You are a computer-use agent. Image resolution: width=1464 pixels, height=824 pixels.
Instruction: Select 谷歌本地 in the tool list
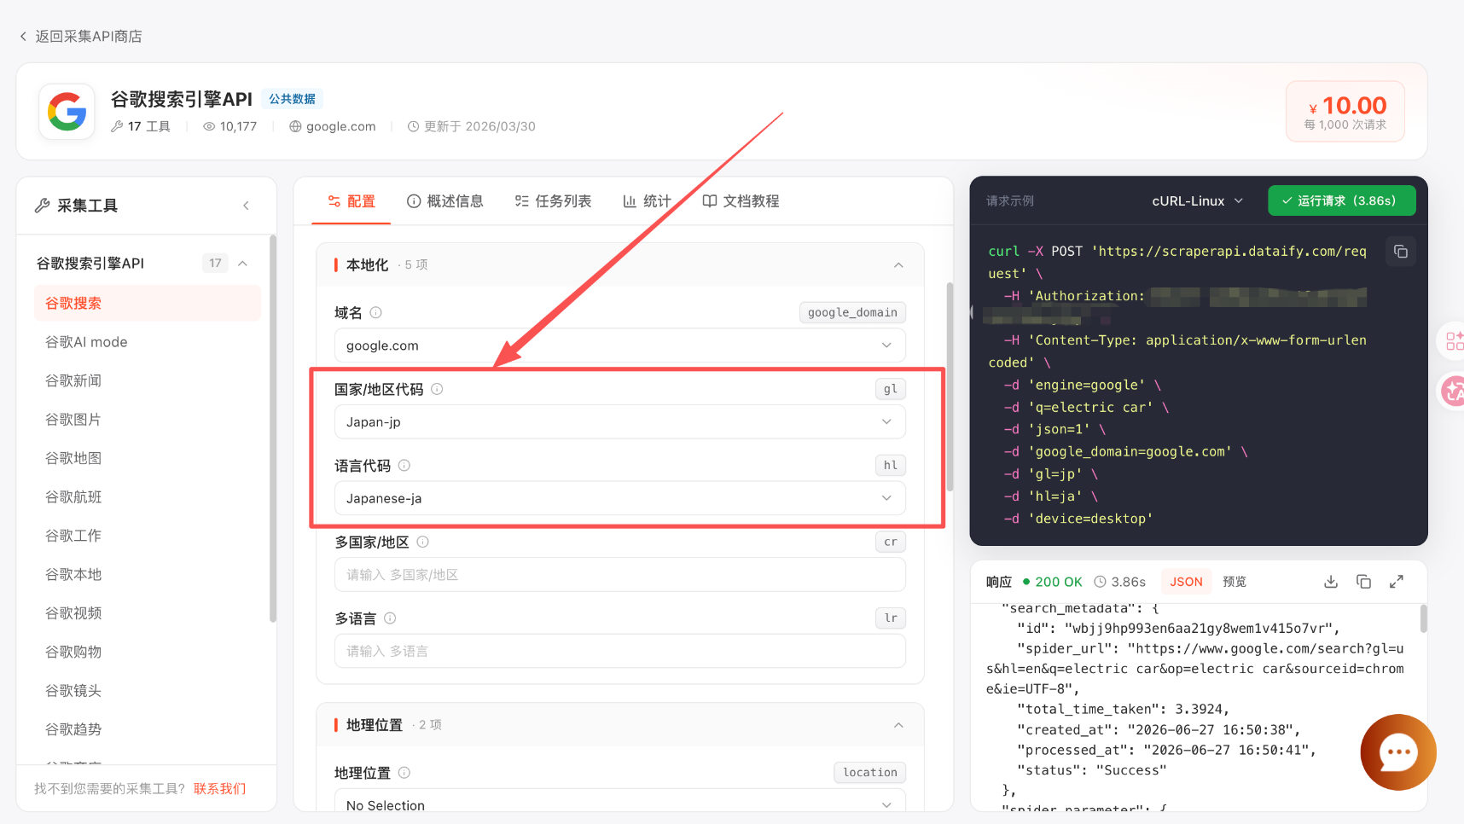(x=147, y=575)
